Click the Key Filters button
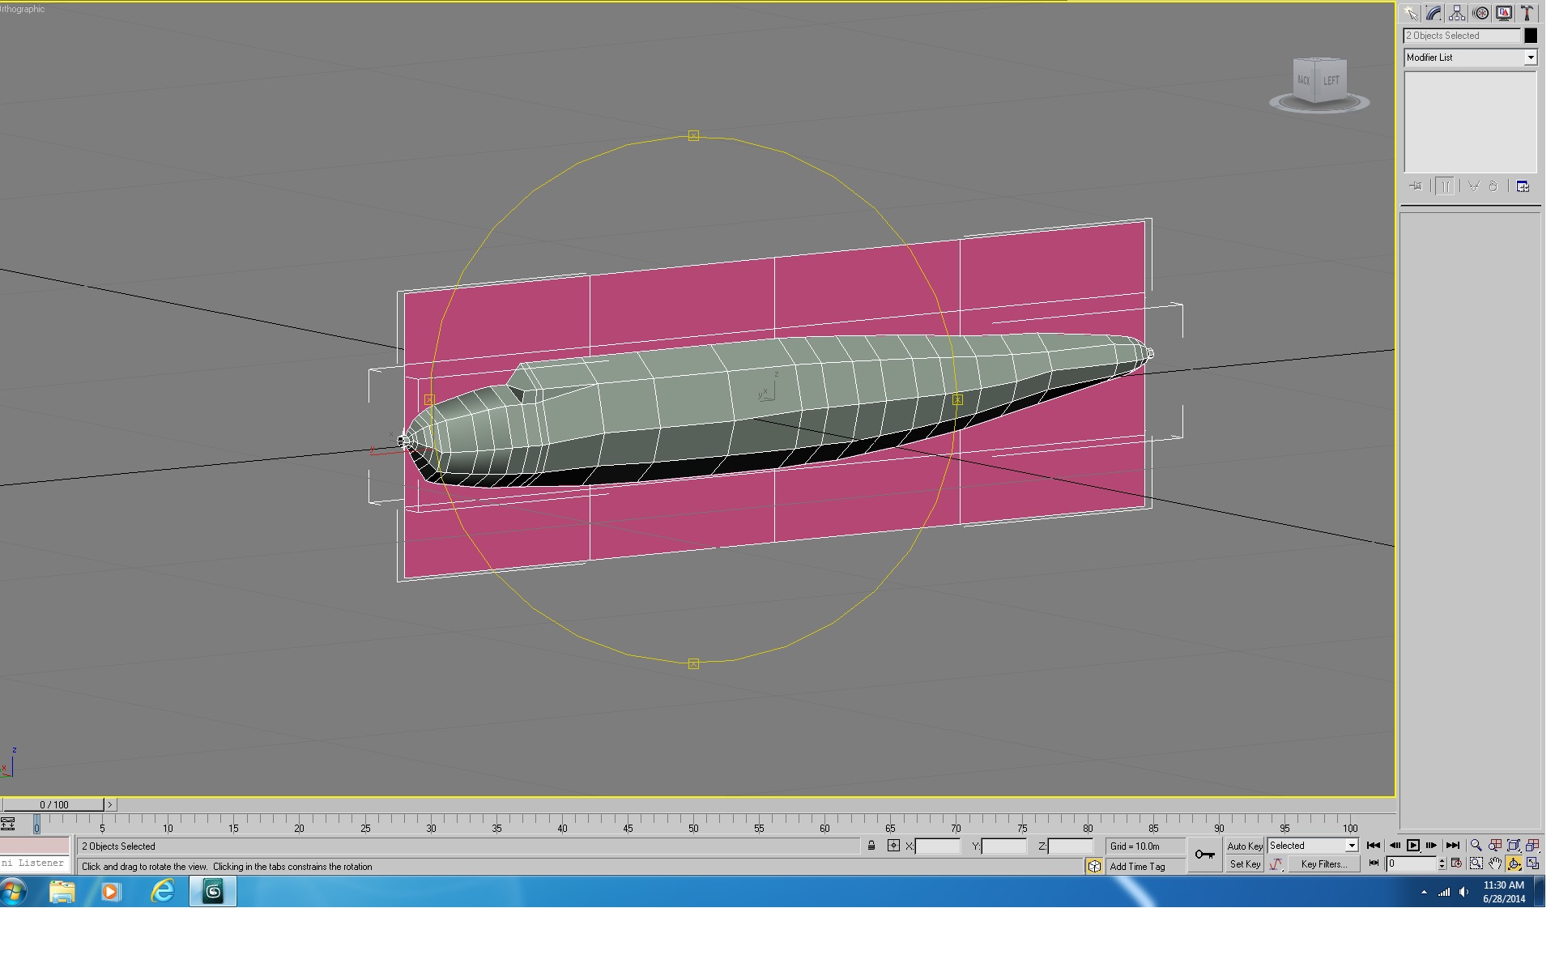This screenshot has width=1555, height=972. pyautogui.click(x=1324, y=864)
